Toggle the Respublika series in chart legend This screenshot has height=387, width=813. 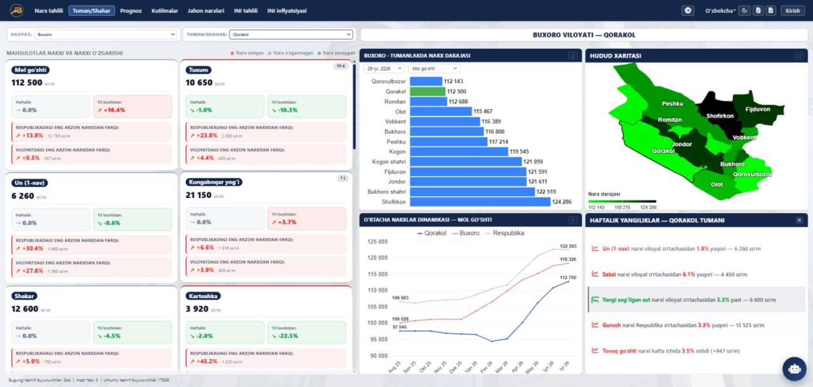(x=504, y=233)
